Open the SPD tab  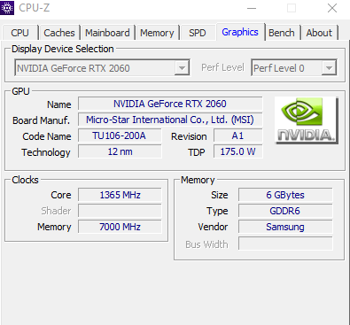pos(198,33)
